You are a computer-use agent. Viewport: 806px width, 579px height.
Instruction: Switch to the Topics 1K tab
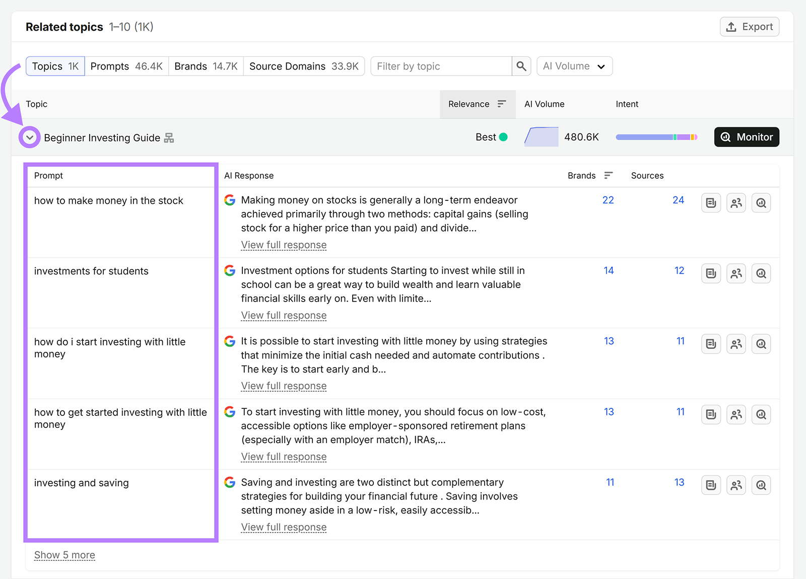[x=55, y=66]
